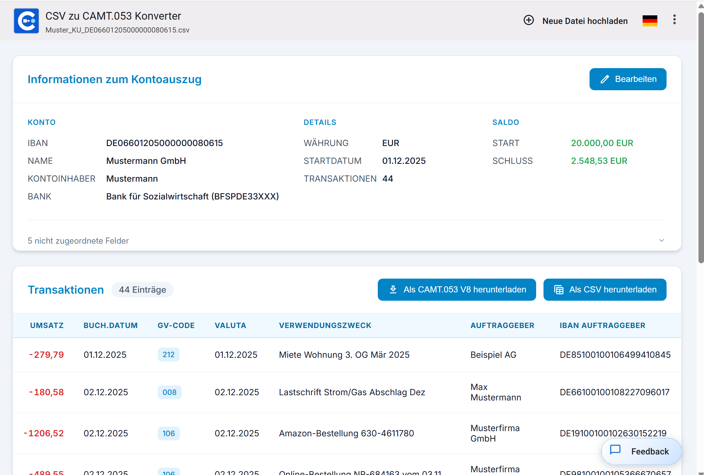Click GV-Code badge 212
Screen dimensions: 704x475
(x=168, y=355)
